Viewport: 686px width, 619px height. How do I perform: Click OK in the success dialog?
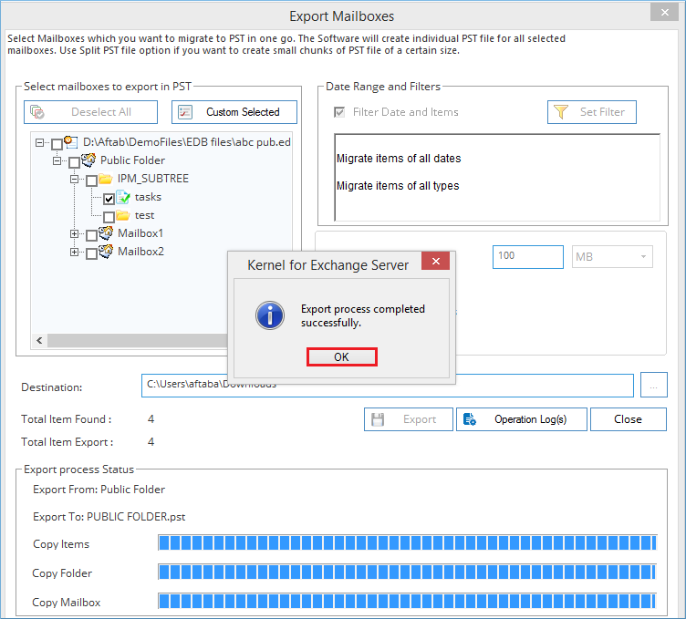coord(342,357)
